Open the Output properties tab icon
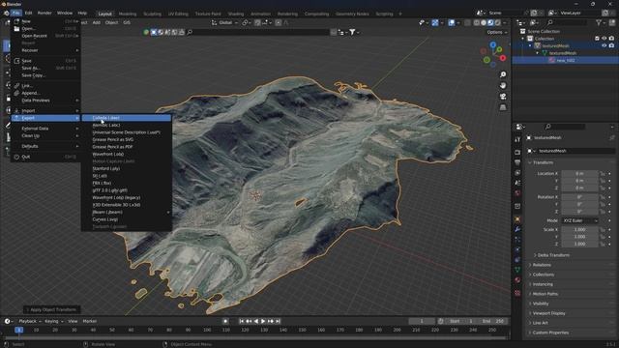 [x=517, y=162]
